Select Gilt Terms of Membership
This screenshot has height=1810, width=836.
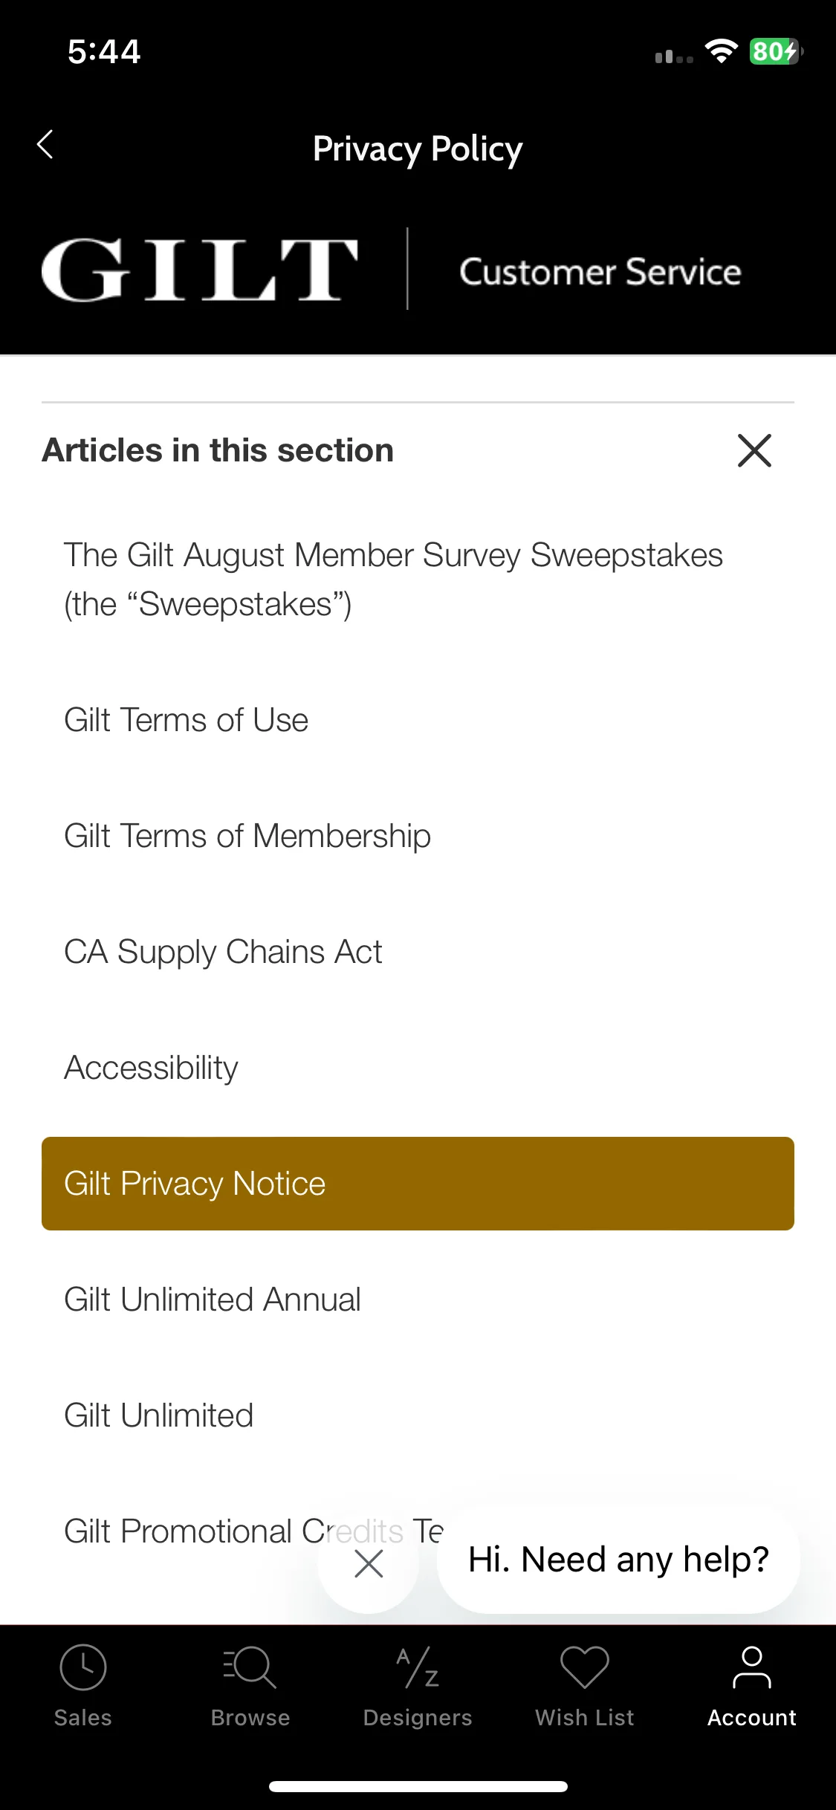(x=247, y=836)
